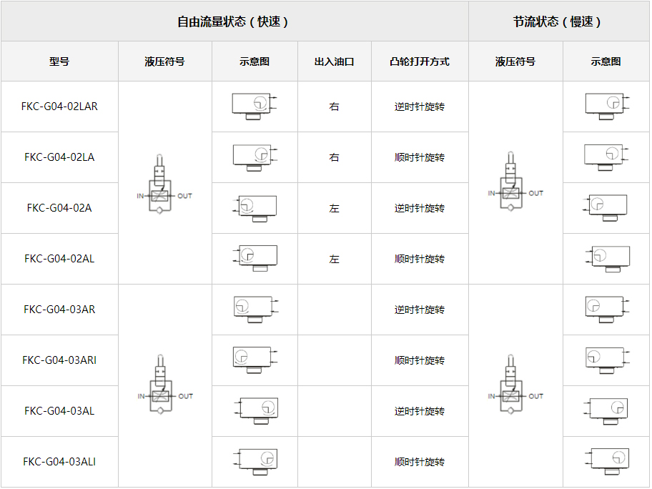Click the 型号 column header
The image size is (652, 489).
click(x=59, y=61)
